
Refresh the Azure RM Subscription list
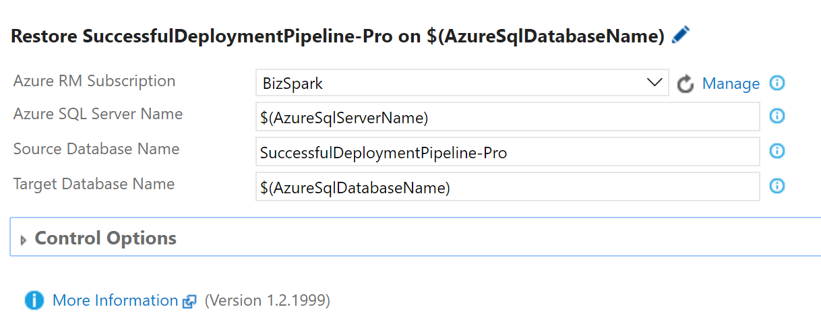(x=686, y=84)
